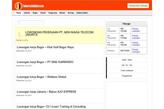Open Klub Golf Bogor Raya job listing
The width and height of the screenshot is (164, 109).
(45, 47)
